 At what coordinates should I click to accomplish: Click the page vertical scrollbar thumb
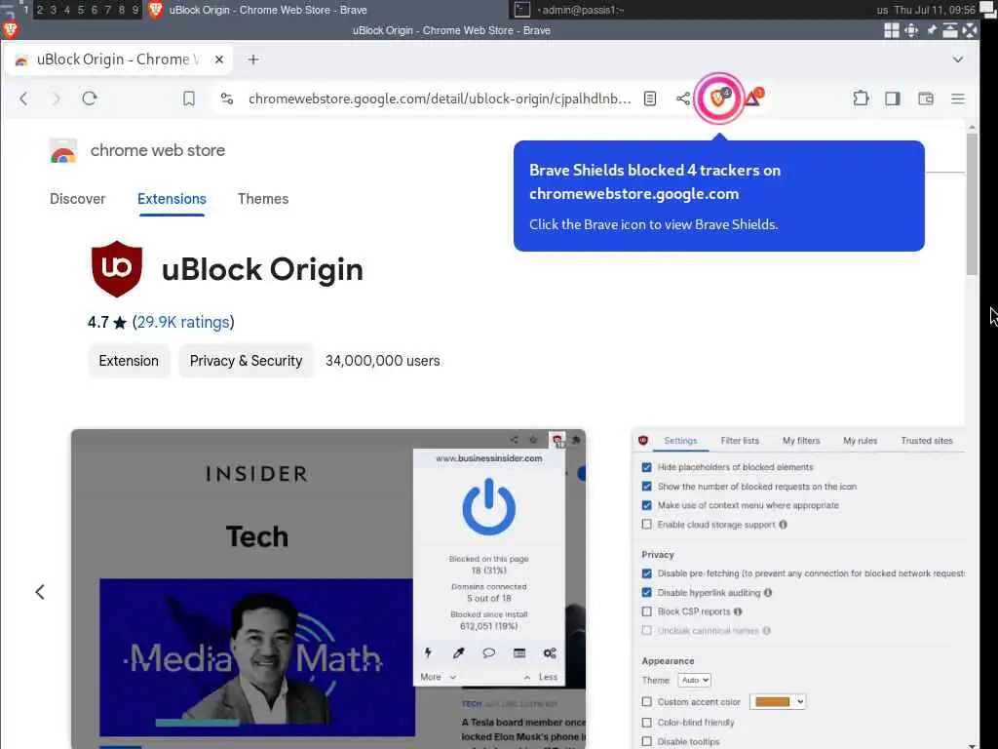972,204
